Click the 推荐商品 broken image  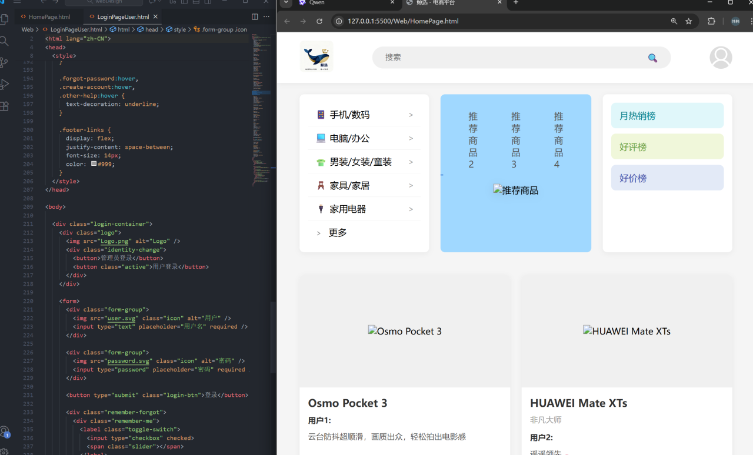point(516,190)
